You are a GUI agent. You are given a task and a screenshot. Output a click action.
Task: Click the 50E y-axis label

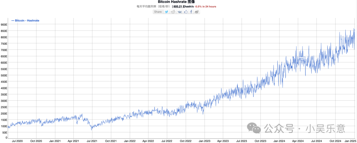pos(5,132)
